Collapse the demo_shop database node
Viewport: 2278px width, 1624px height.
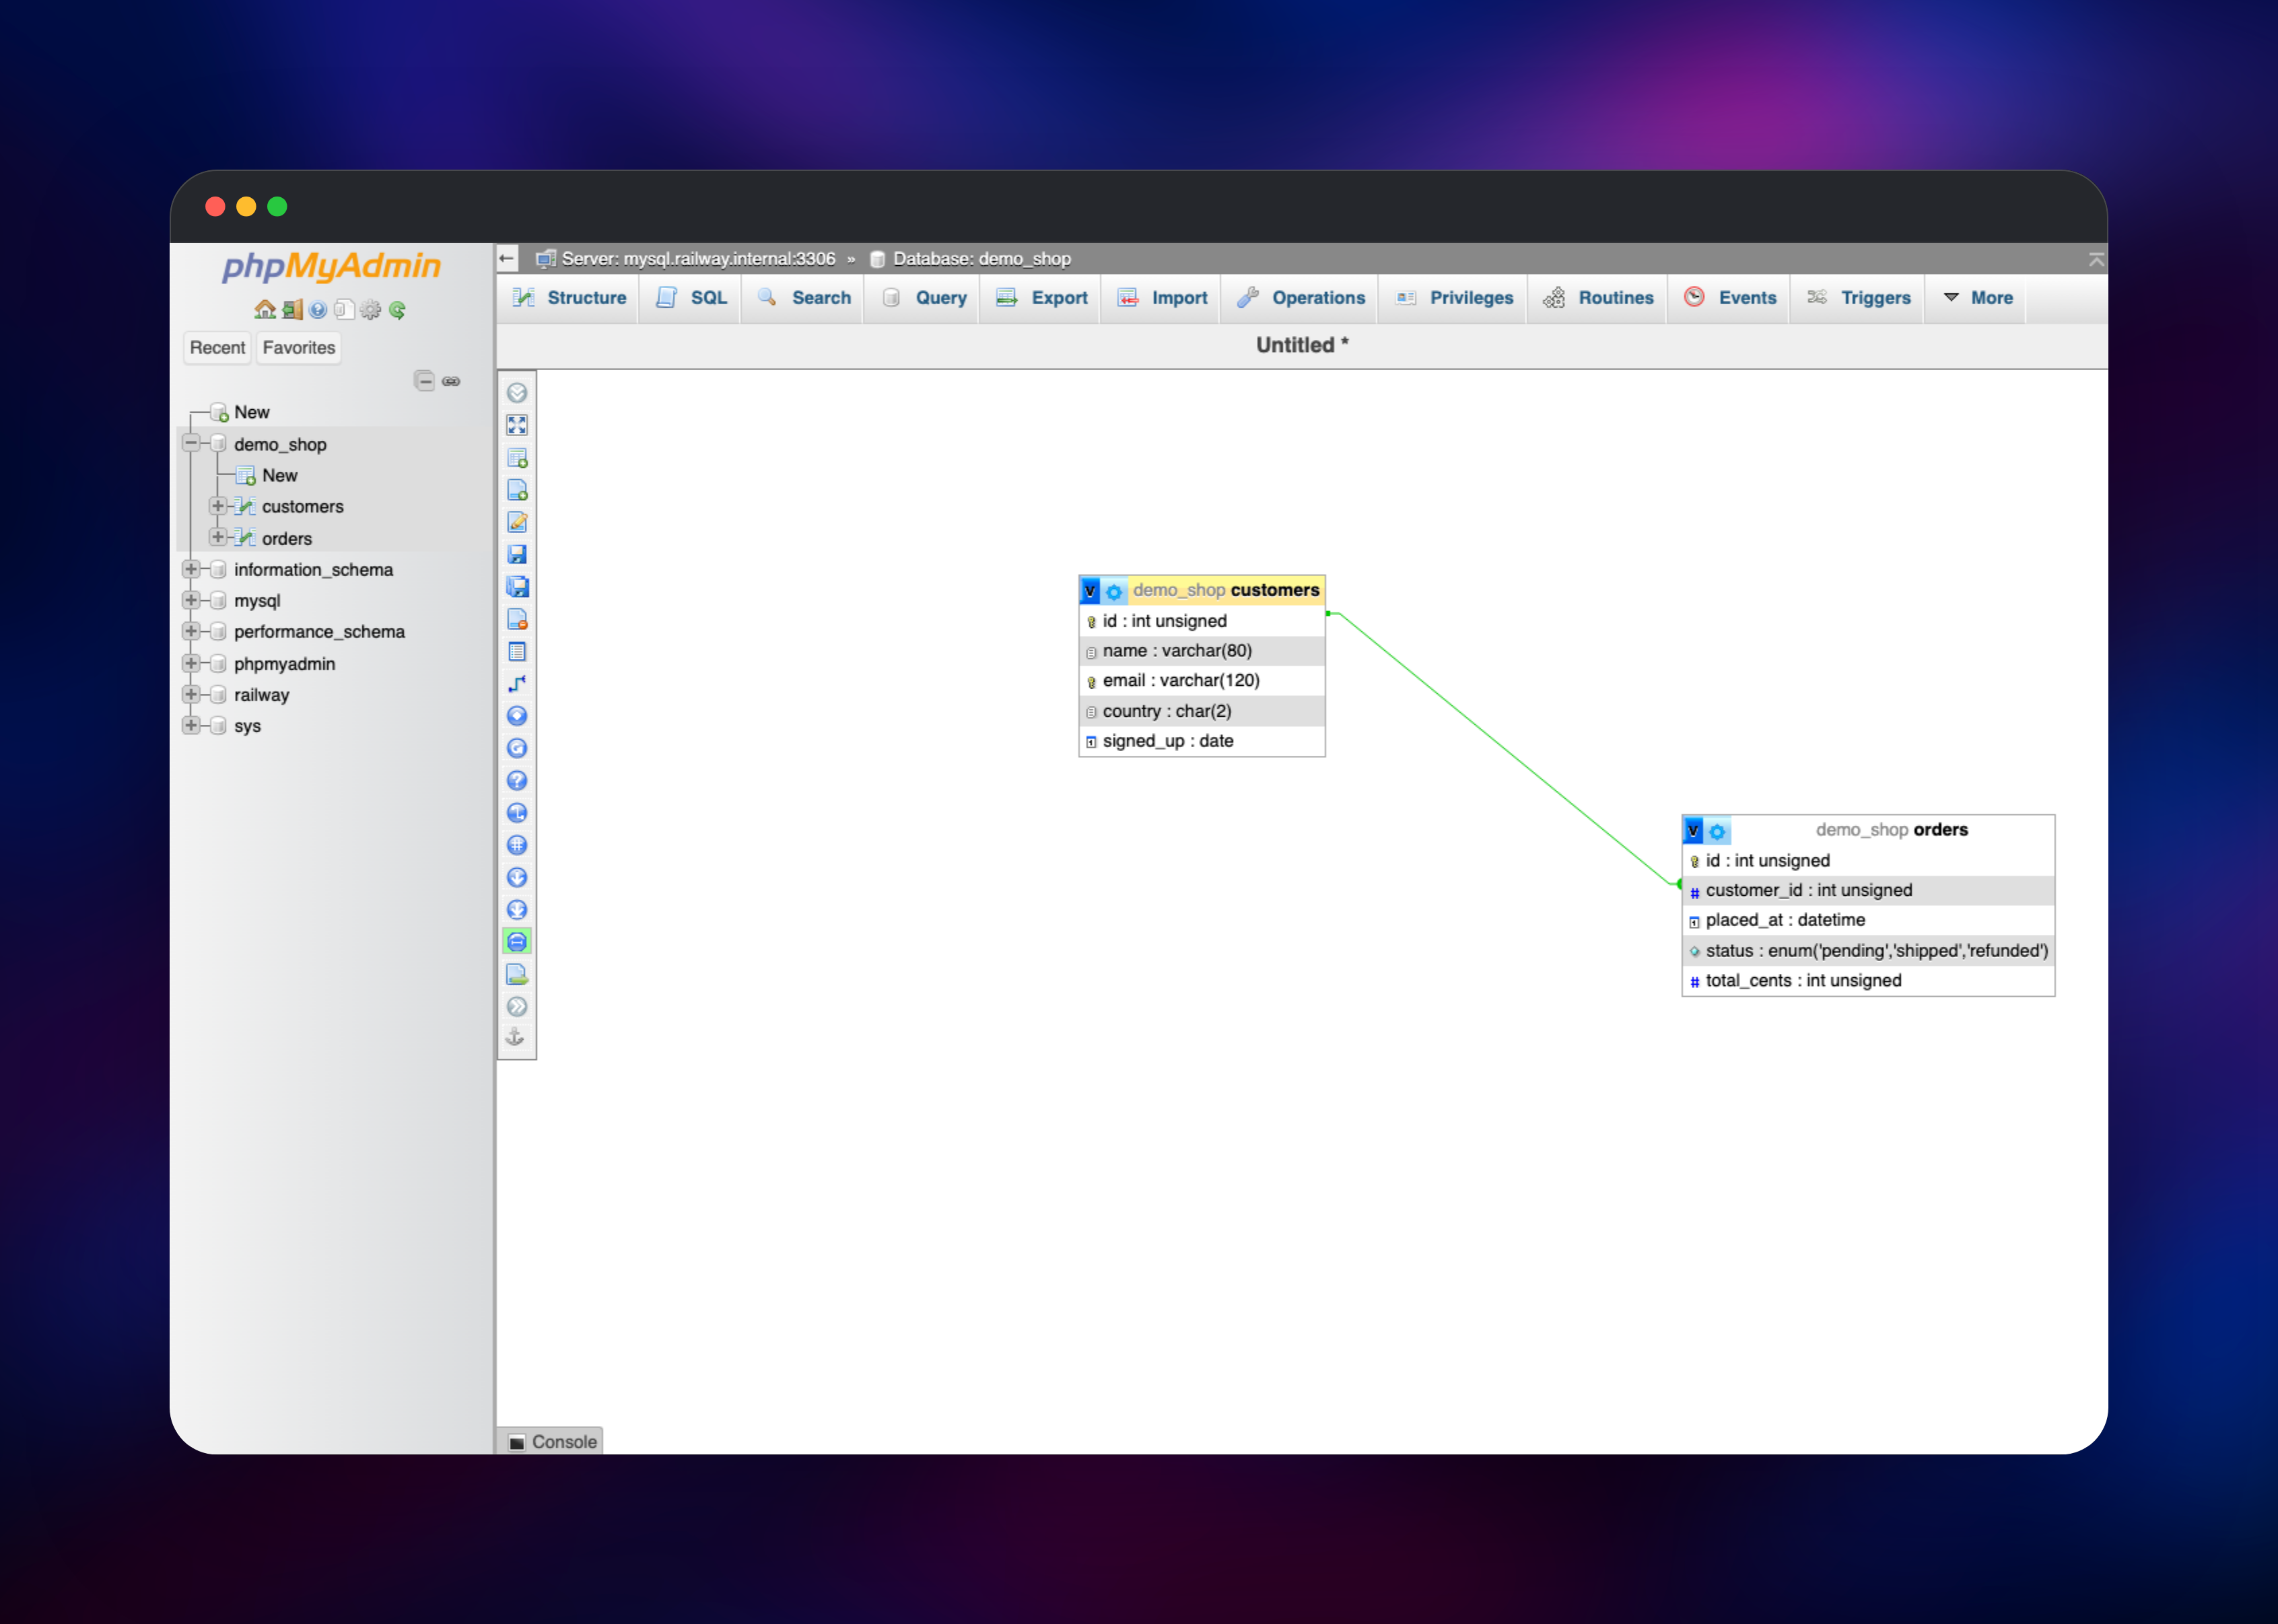coord(191,443)
